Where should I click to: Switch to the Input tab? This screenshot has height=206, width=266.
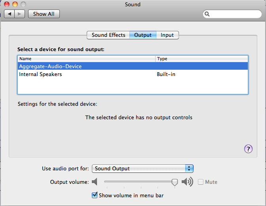(167, 35)
